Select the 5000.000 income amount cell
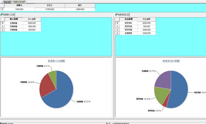Viewport: 206px width, 124px height. (32, 23)
